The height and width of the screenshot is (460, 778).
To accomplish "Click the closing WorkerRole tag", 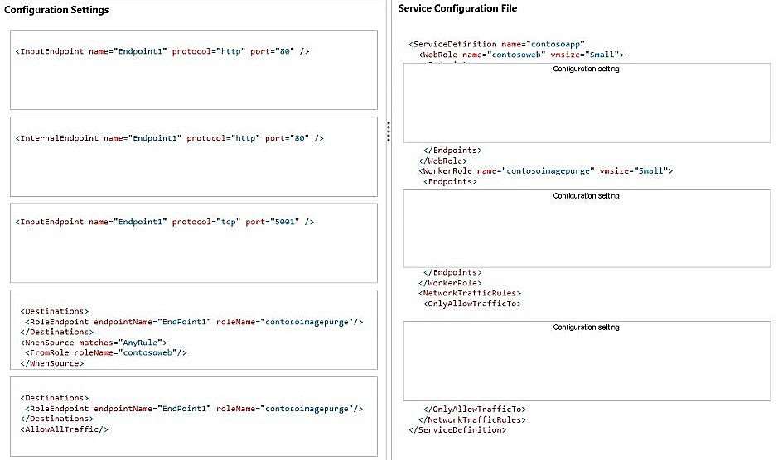I will [450, 283].
